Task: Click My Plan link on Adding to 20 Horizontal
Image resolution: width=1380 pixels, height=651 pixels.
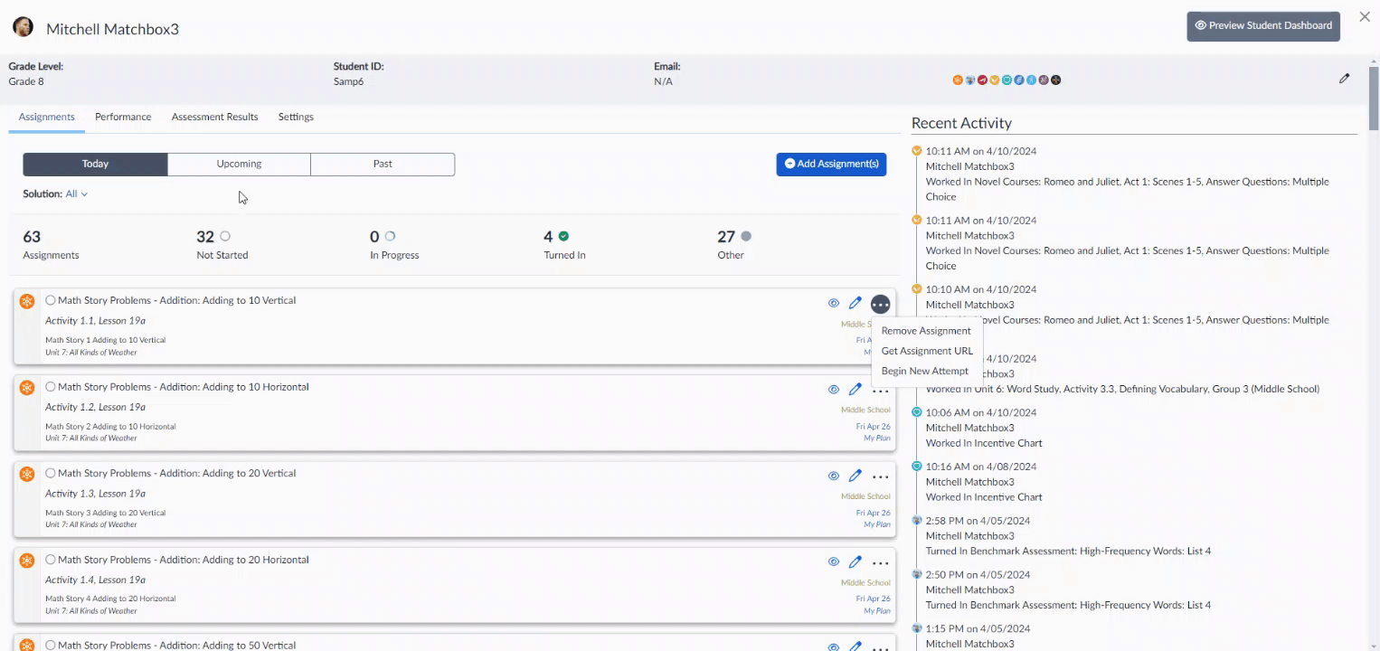Action: (x=877, y=610)
